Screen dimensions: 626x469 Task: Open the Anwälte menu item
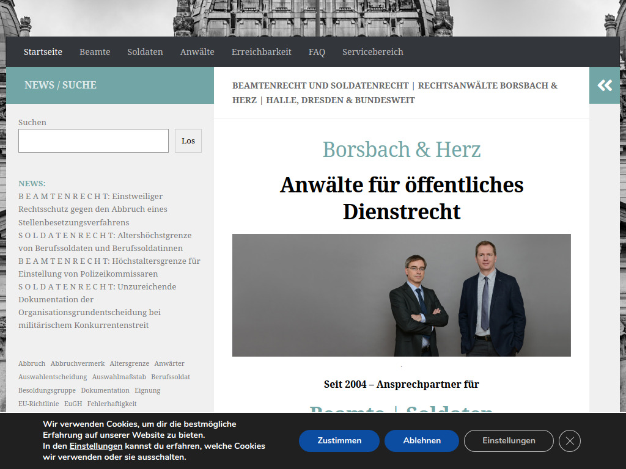pyautogui.click(x=197, y=52)
